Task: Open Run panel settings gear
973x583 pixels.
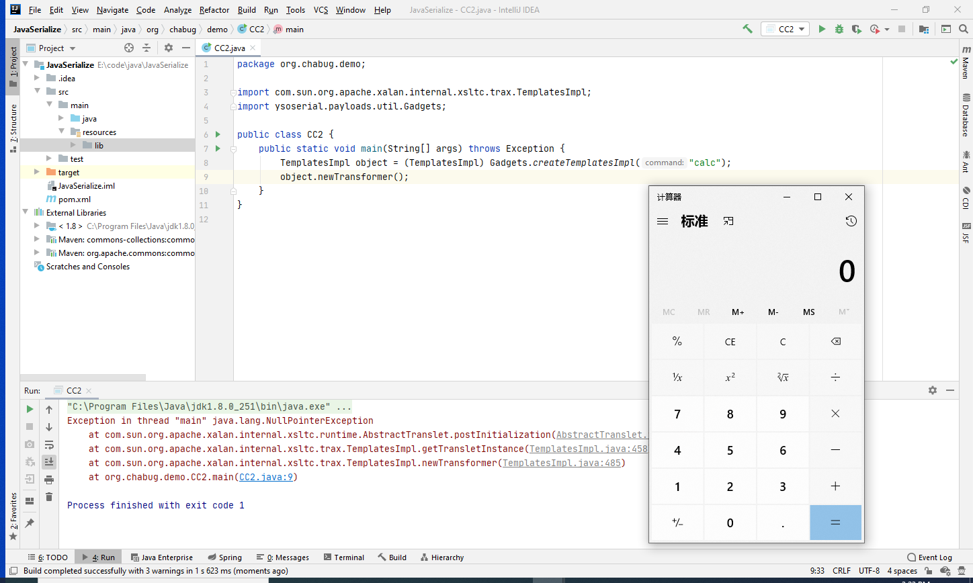Action: pyautogui.click(x=932, y=390)
